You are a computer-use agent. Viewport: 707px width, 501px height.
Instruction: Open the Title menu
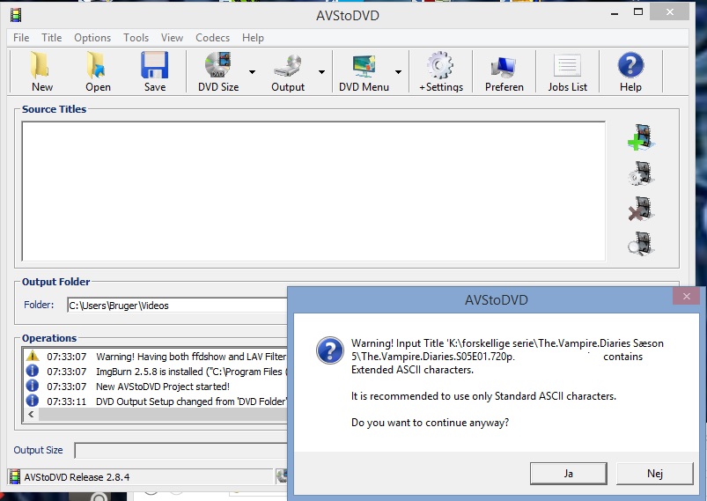point(51,38)
